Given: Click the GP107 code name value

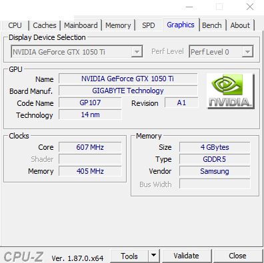Looking at the screenshot, I should point(90,103).
